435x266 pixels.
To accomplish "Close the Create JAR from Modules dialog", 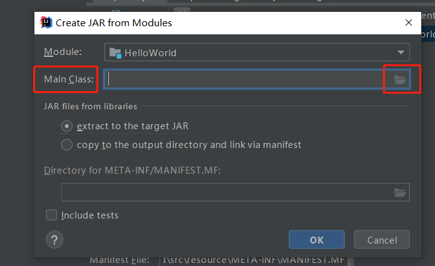I will (x=408, y=22).
